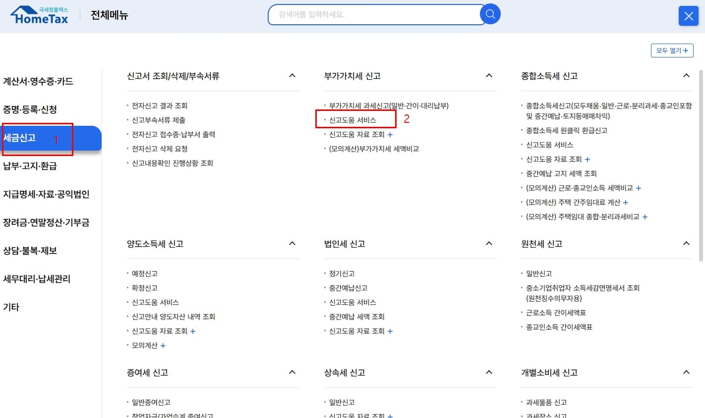705x418 pixels.
Task: Expand (모의계산) 주택 간주임대료 계산 item
Action: 626,202
